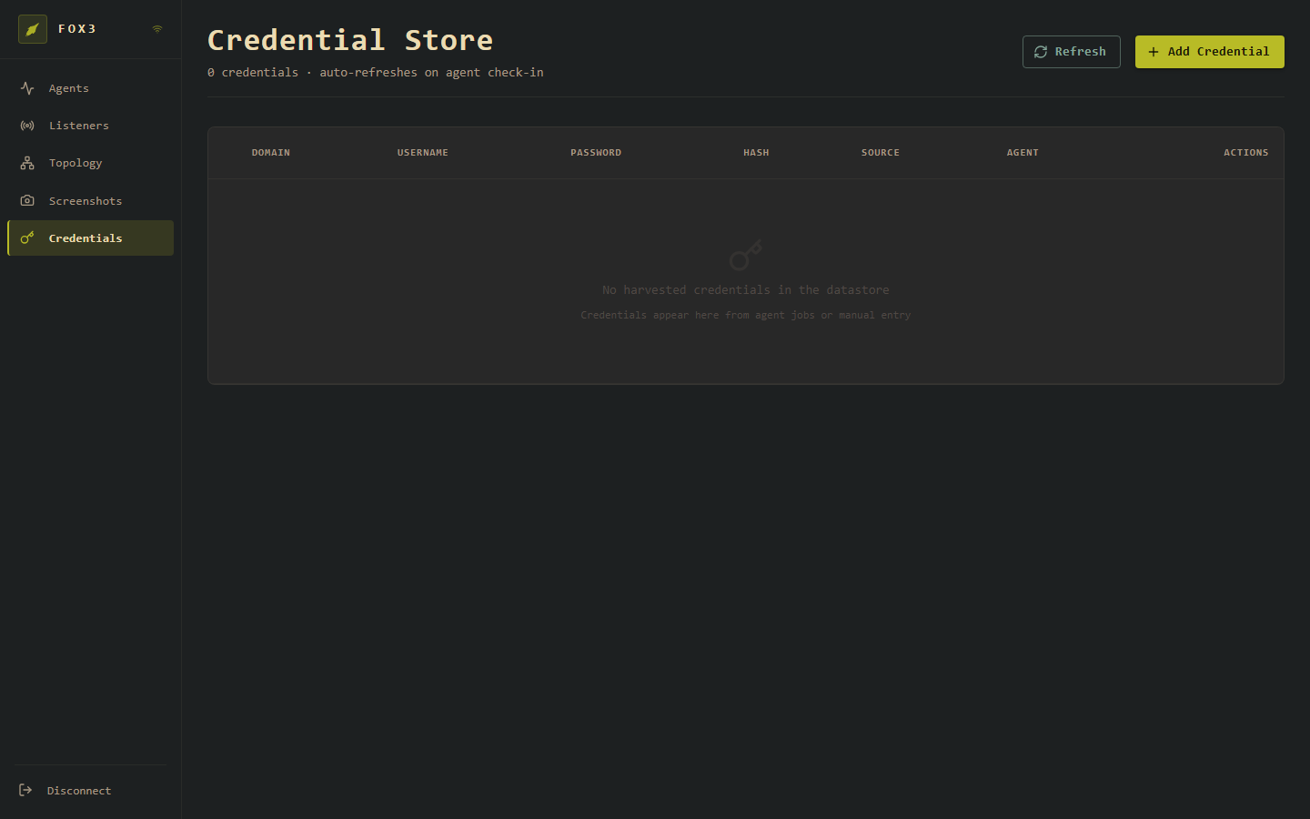
Task: Click the refresh arrows icon in the Refresh button
Action: 1041,52
